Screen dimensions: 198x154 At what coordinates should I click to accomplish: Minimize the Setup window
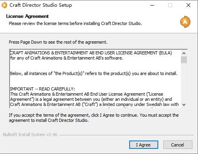[152, 5]
